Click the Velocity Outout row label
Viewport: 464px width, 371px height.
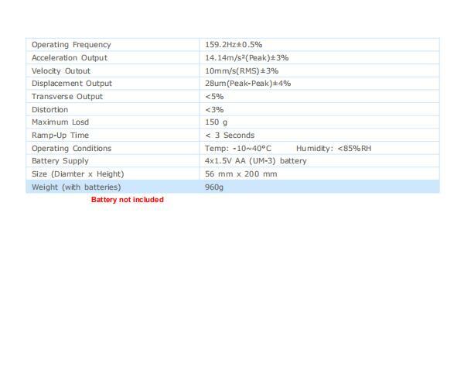[x=61, y=70]
